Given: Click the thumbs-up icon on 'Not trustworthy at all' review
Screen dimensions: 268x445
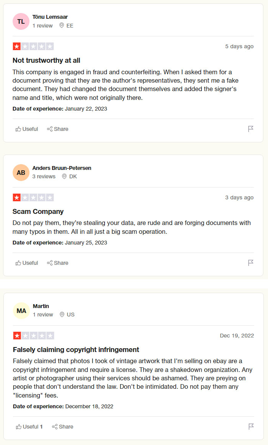Looking at the screenshot, I should pyautogui.click(x=18, y=129).
